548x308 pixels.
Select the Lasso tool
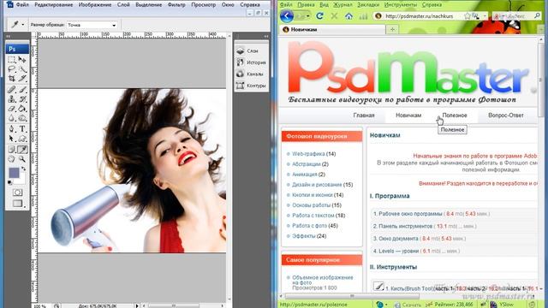pos(12,68)
